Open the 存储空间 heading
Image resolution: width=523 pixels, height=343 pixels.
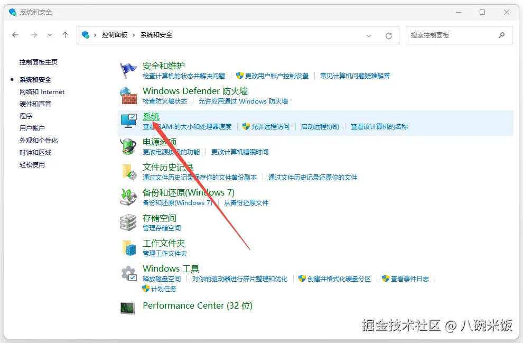coord(160,218)
